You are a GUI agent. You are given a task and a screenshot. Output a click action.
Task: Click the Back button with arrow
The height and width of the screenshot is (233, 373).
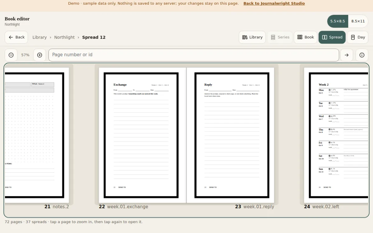coord(16,37)
